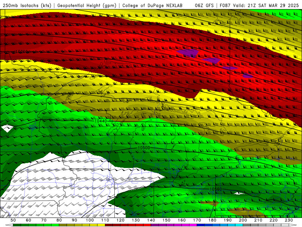Click the bright red swatch below 140

click(147, 225)
